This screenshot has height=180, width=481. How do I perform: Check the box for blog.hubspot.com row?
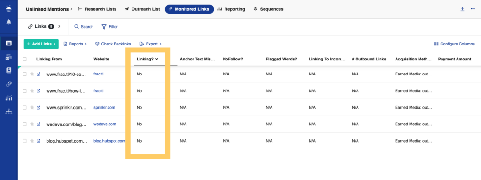pos(24,141)
